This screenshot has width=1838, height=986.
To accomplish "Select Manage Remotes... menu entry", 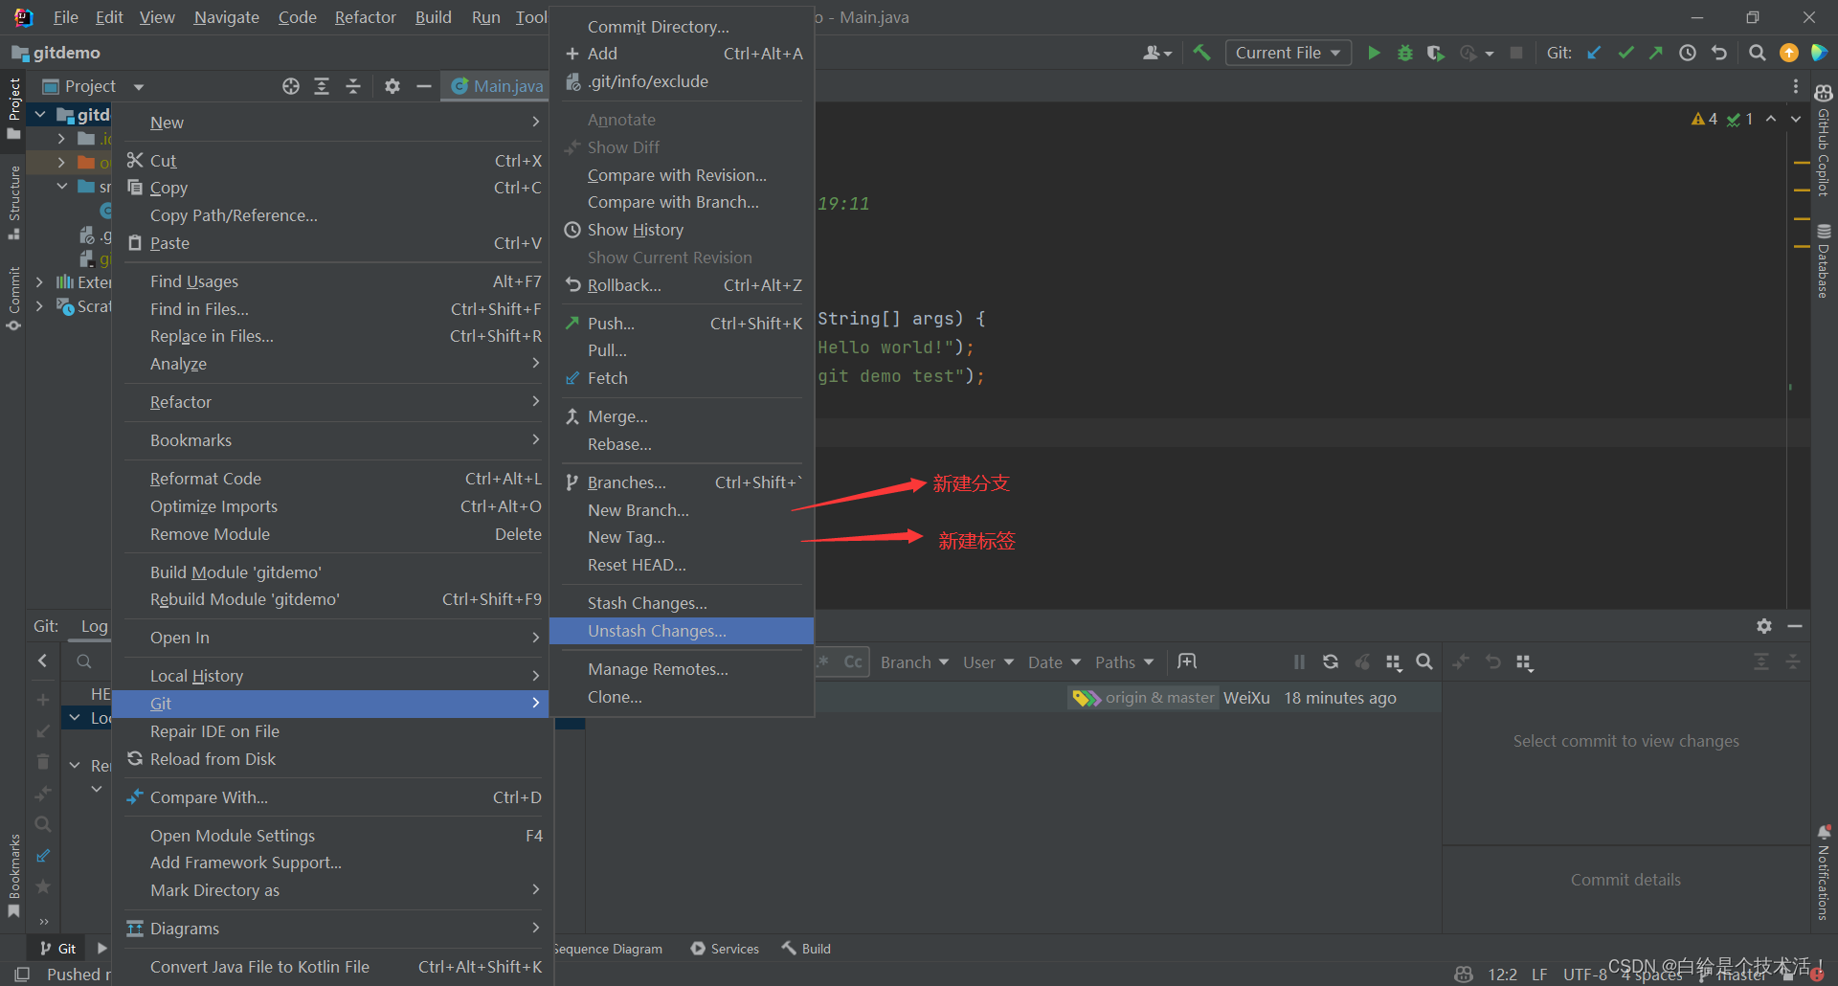I will [x=682, y=669].
